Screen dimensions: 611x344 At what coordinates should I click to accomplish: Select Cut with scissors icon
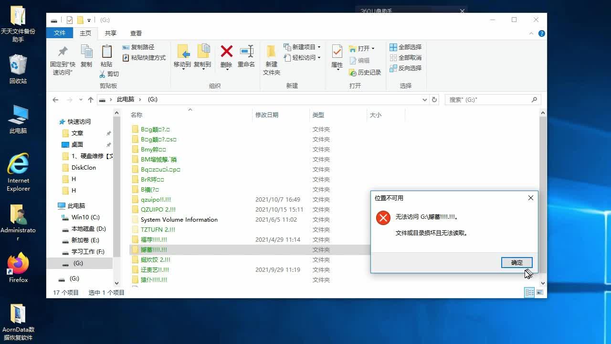pyautogui.click(x=109, y=74)
